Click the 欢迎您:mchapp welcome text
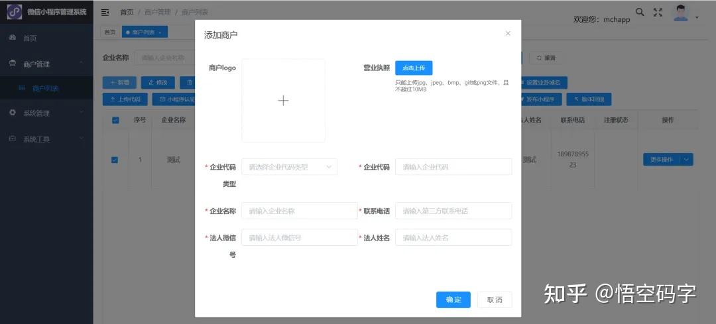 click(x=602, y=20)
